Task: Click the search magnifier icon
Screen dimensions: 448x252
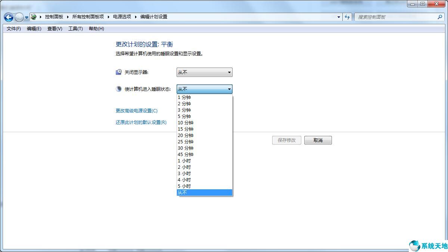Action: point(439,17)
